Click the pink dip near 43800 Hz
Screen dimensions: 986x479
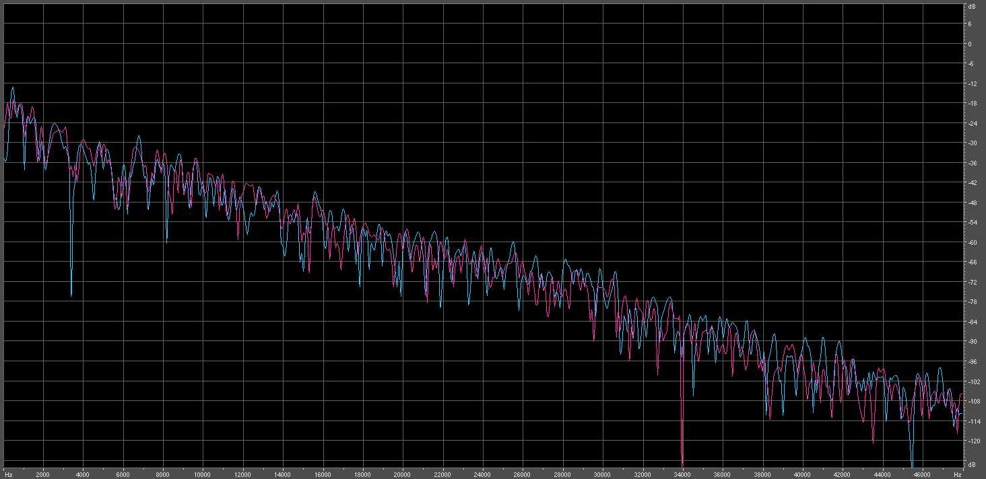click(873, 440)
